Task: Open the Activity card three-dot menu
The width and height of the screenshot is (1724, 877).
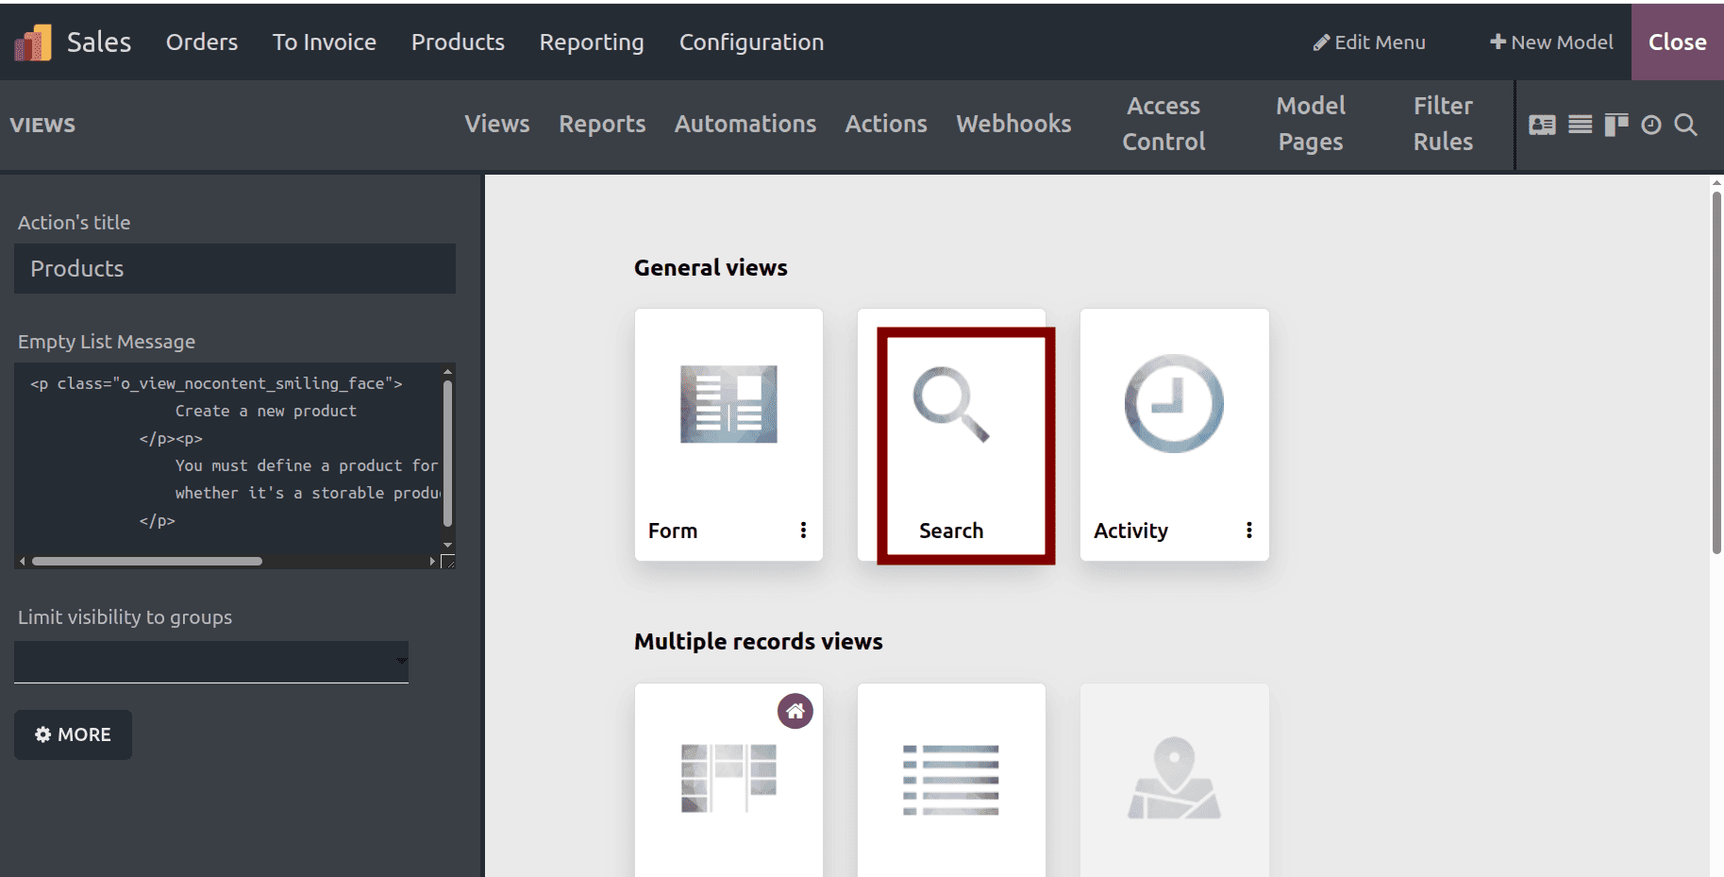Action: pyautogui.click(x=1248, y=531)
